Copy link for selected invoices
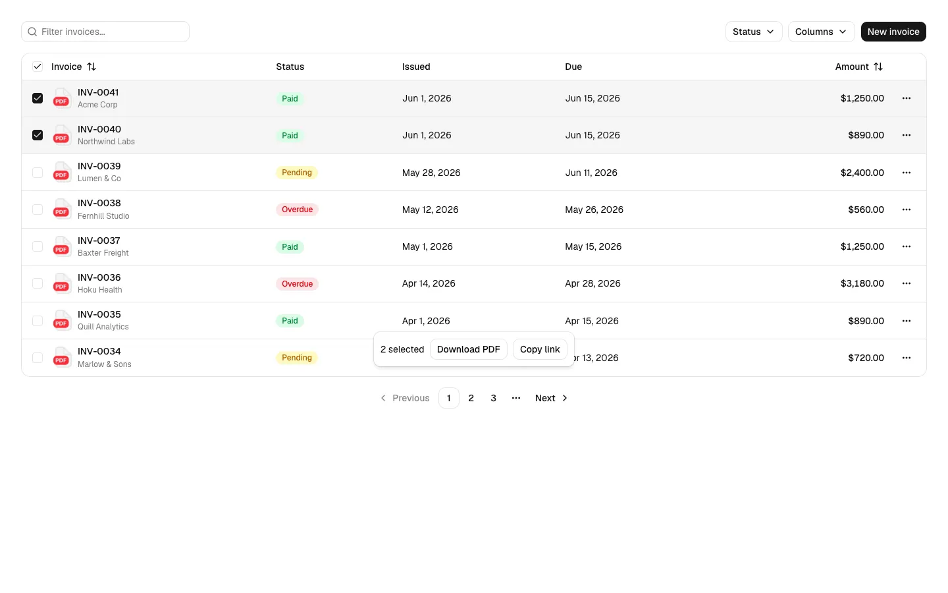 pyautogui.click(x=540, y=349)
